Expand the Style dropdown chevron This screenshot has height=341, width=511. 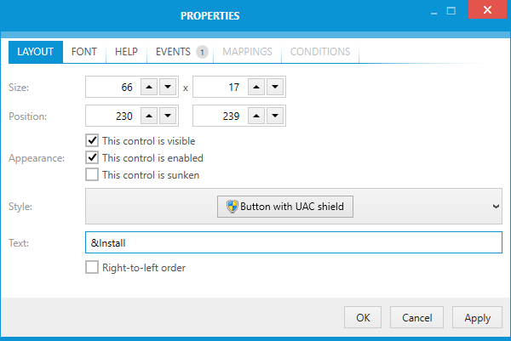click(496, 206)
